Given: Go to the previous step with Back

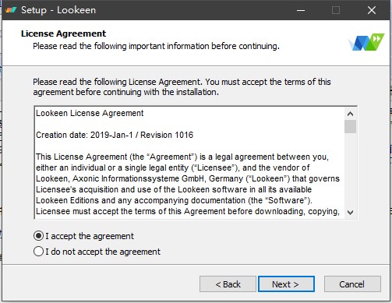Looking at the screenshot, I should click(x=228, y=284).
